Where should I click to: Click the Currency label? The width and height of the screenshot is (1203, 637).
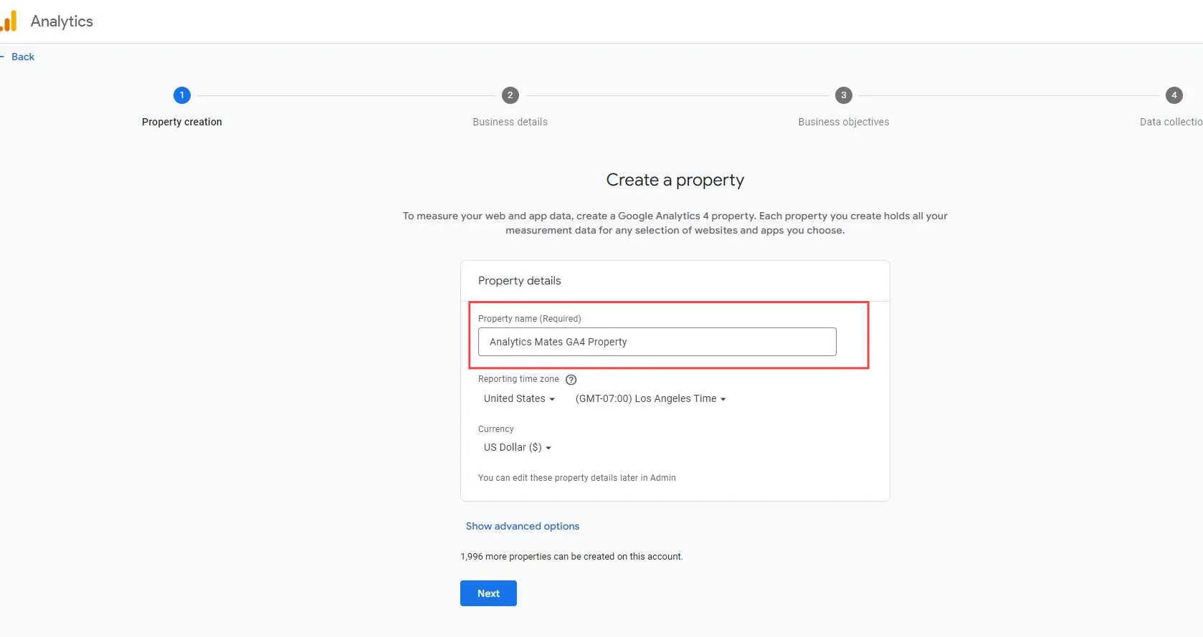[x=496, y=429]
